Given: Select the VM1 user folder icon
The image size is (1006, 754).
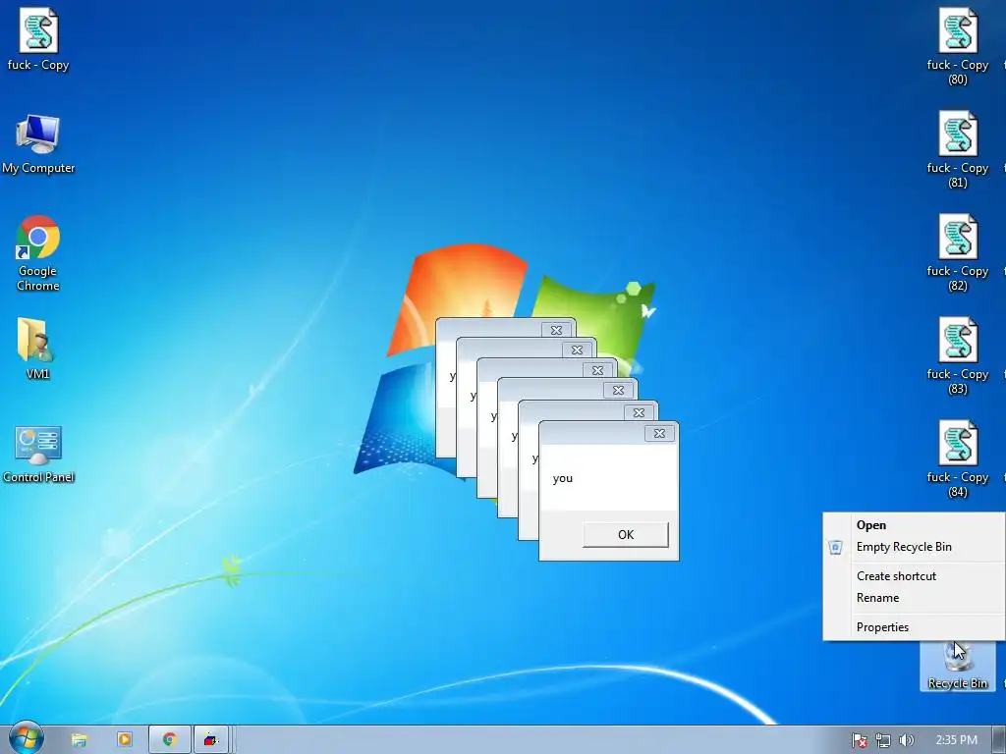Looking at the screenshot, I should click(37, 349).
